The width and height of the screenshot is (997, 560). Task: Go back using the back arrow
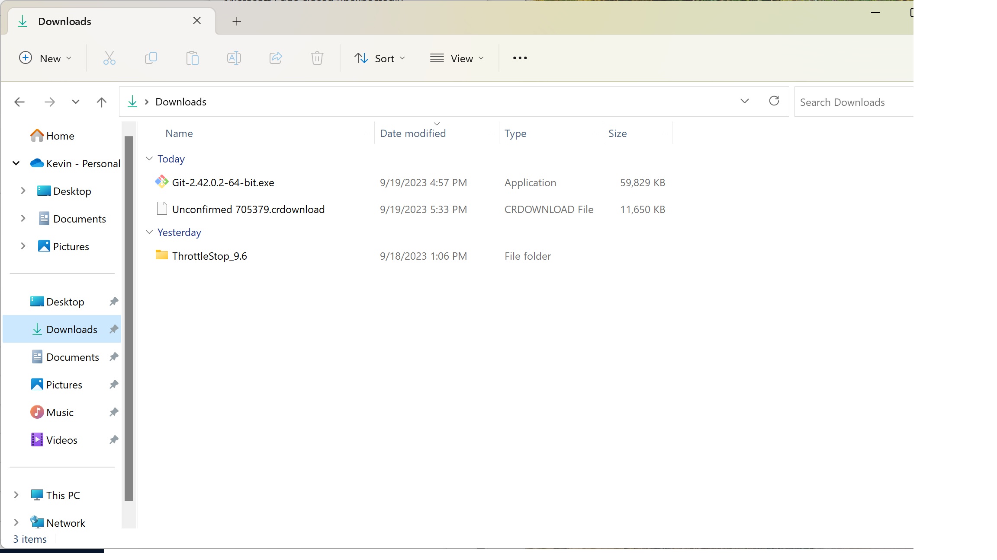coord(19,102)
